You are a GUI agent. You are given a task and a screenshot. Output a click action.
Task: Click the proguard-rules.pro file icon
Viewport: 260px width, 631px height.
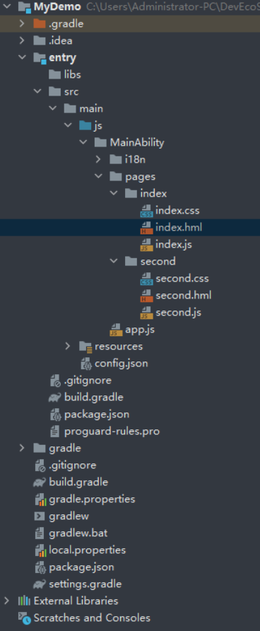[x=54, y=432]
